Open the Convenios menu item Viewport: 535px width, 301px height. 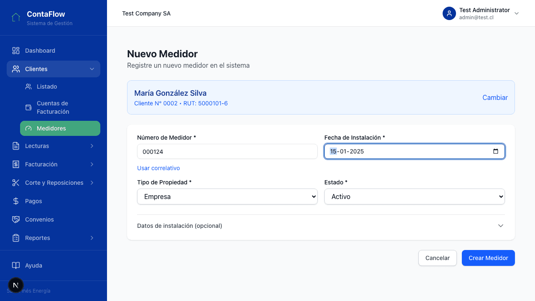click(53, 219)
